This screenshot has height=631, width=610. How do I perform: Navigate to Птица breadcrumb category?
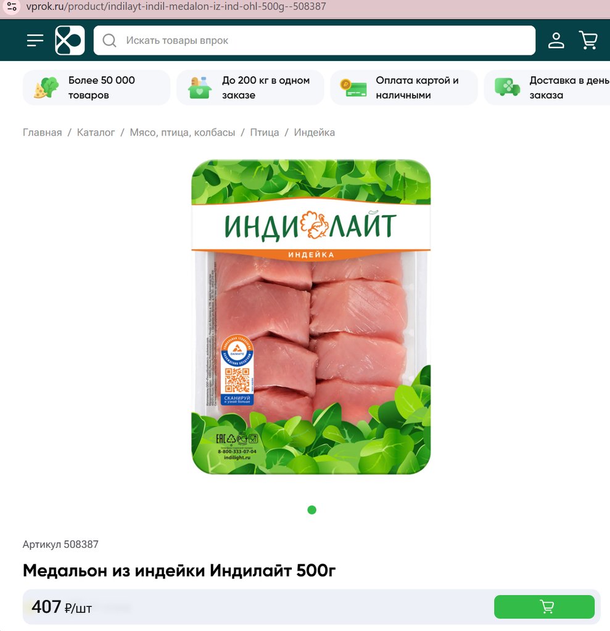pos(265,132)
